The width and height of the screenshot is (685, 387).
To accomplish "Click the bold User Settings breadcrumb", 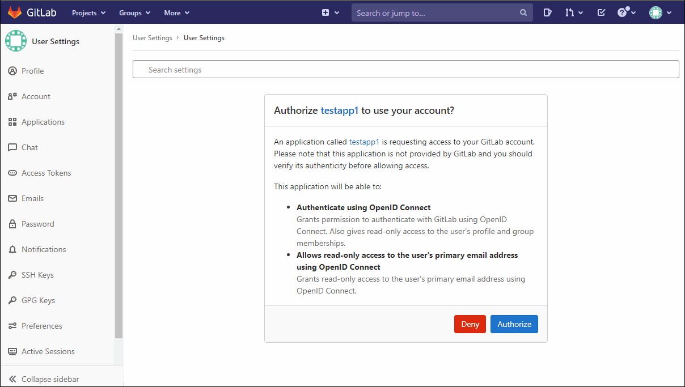I will [204, 38].
